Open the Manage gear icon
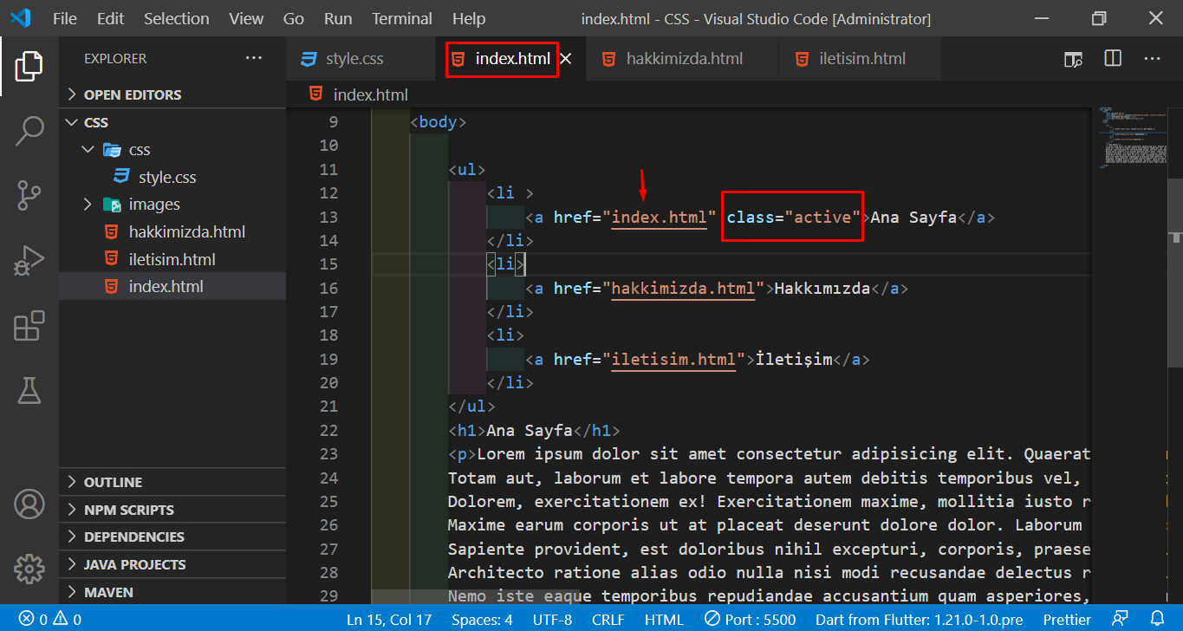1183x631 pixels. pos(29,569)
